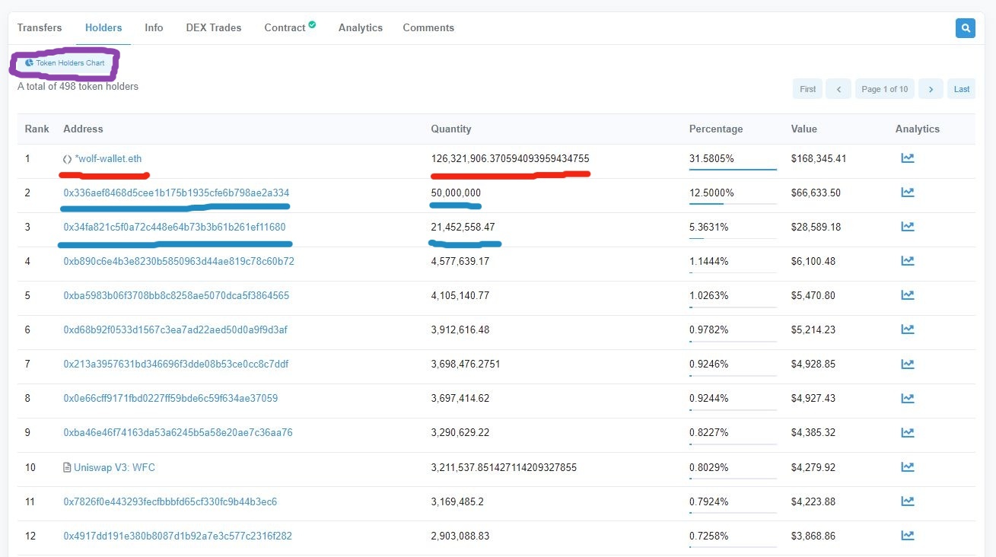Click the Value column header
Viewport: 996px width, 557px height.
pyautogui.click(x=806, y=129)
